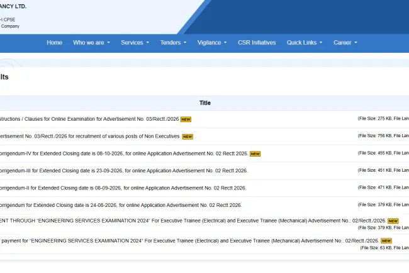Open the Career dropdown menu
The image size is (409, 273).
click(345, 43)
